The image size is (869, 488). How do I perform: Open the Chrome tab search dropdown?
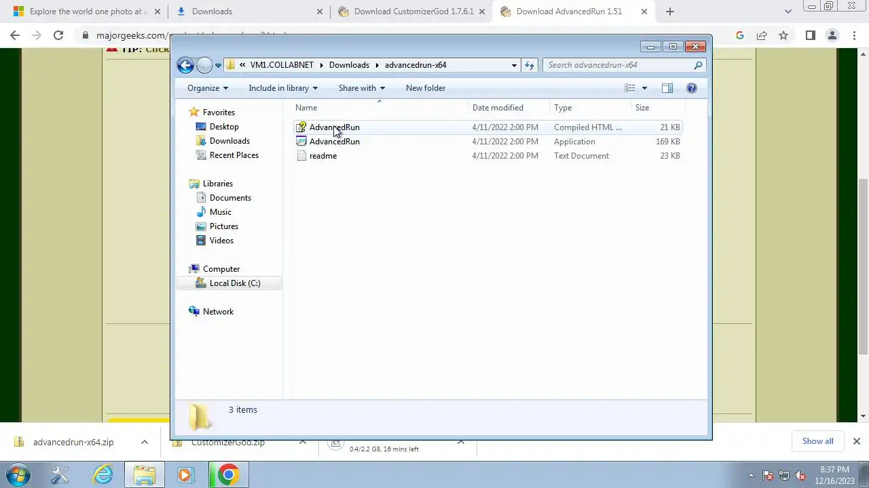788,12
